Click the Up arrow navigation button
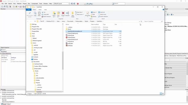This screenshot has width=188, height=105. (35, 21)
